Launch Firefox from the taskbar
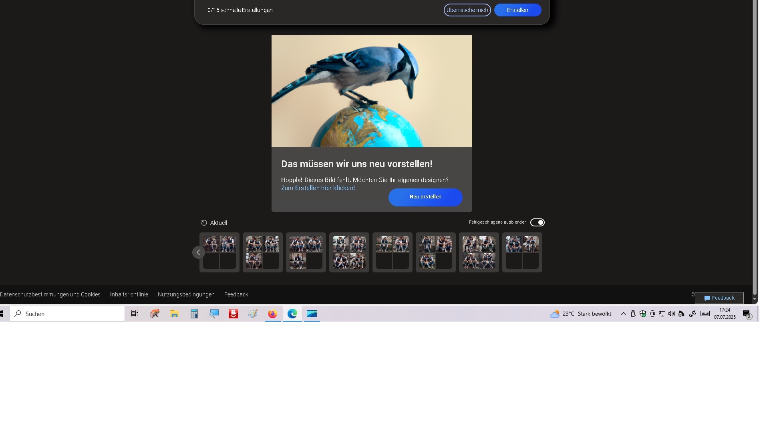 [x=273, y=314]
